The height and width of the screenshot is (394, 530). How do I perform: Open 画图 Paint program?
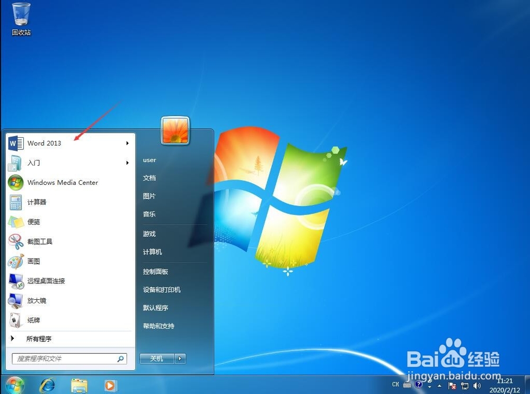pos(70,261)
